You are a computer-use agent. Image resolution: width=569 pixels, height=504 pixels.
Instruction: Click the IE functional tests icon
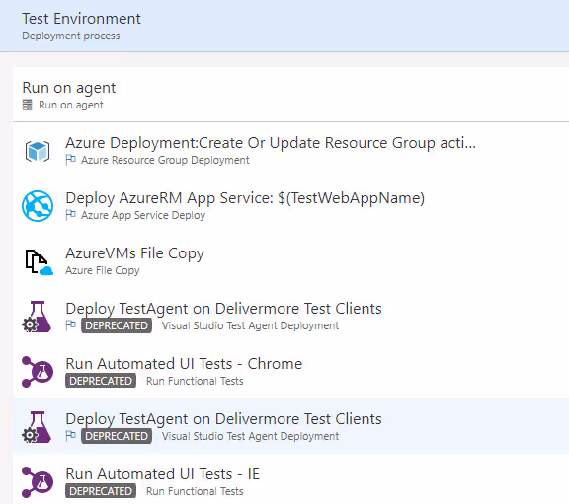pos(37,482)
